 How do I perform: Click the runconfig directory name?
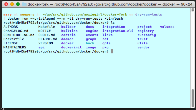coord(147,35)
